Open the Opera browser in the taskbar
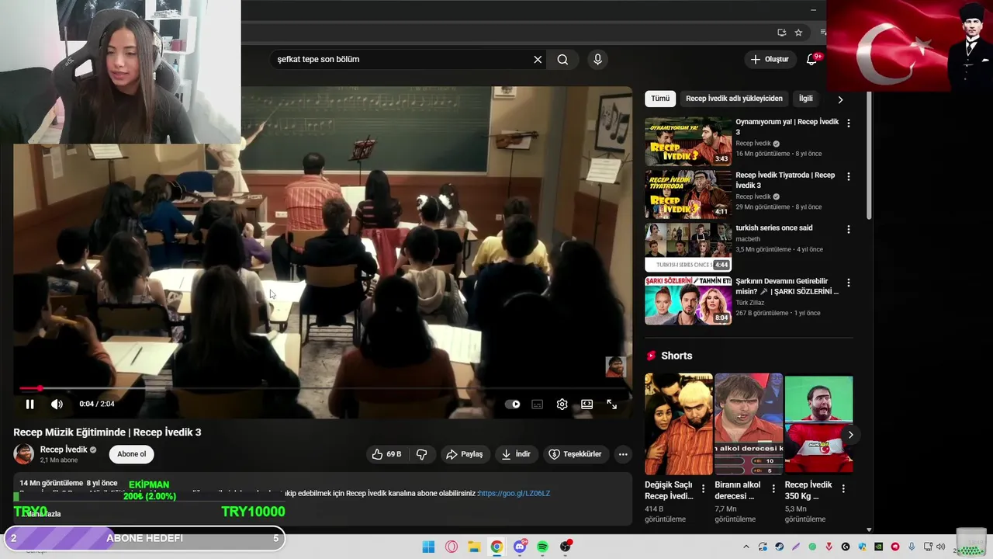Viewport: 993px width, 559px height. [x=452, y=547]
